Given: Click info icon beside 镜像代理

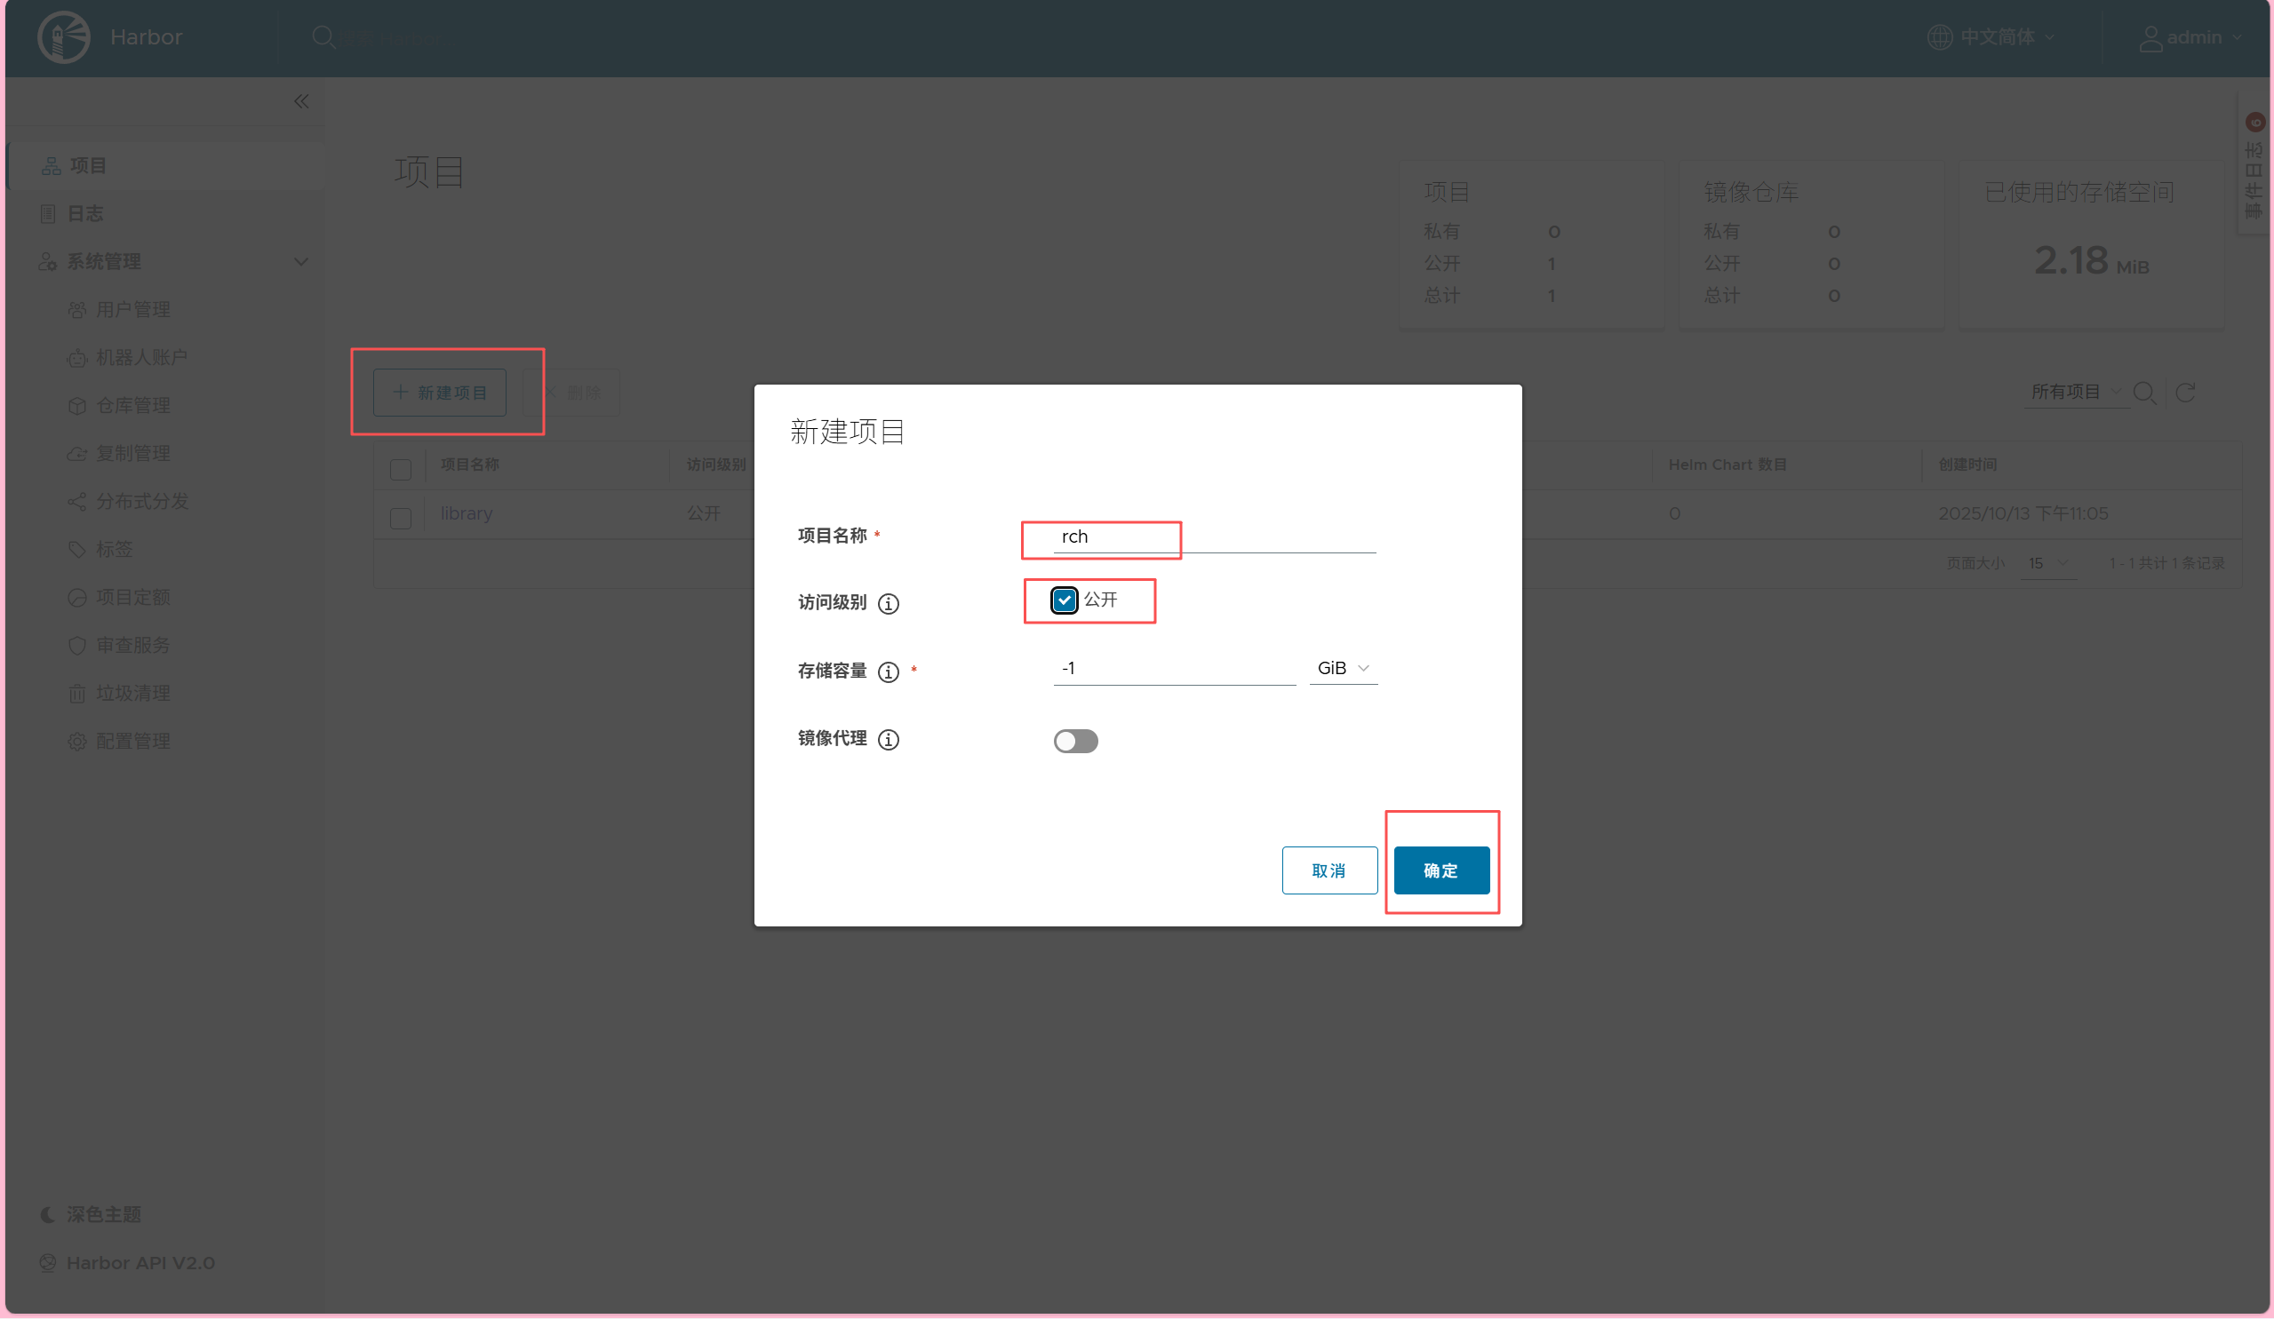Looking at the screenshot, I should click(888, 740).
